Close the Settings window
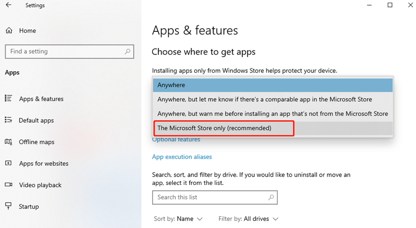Viewport: 416px width, 228px height. [410, 5]
